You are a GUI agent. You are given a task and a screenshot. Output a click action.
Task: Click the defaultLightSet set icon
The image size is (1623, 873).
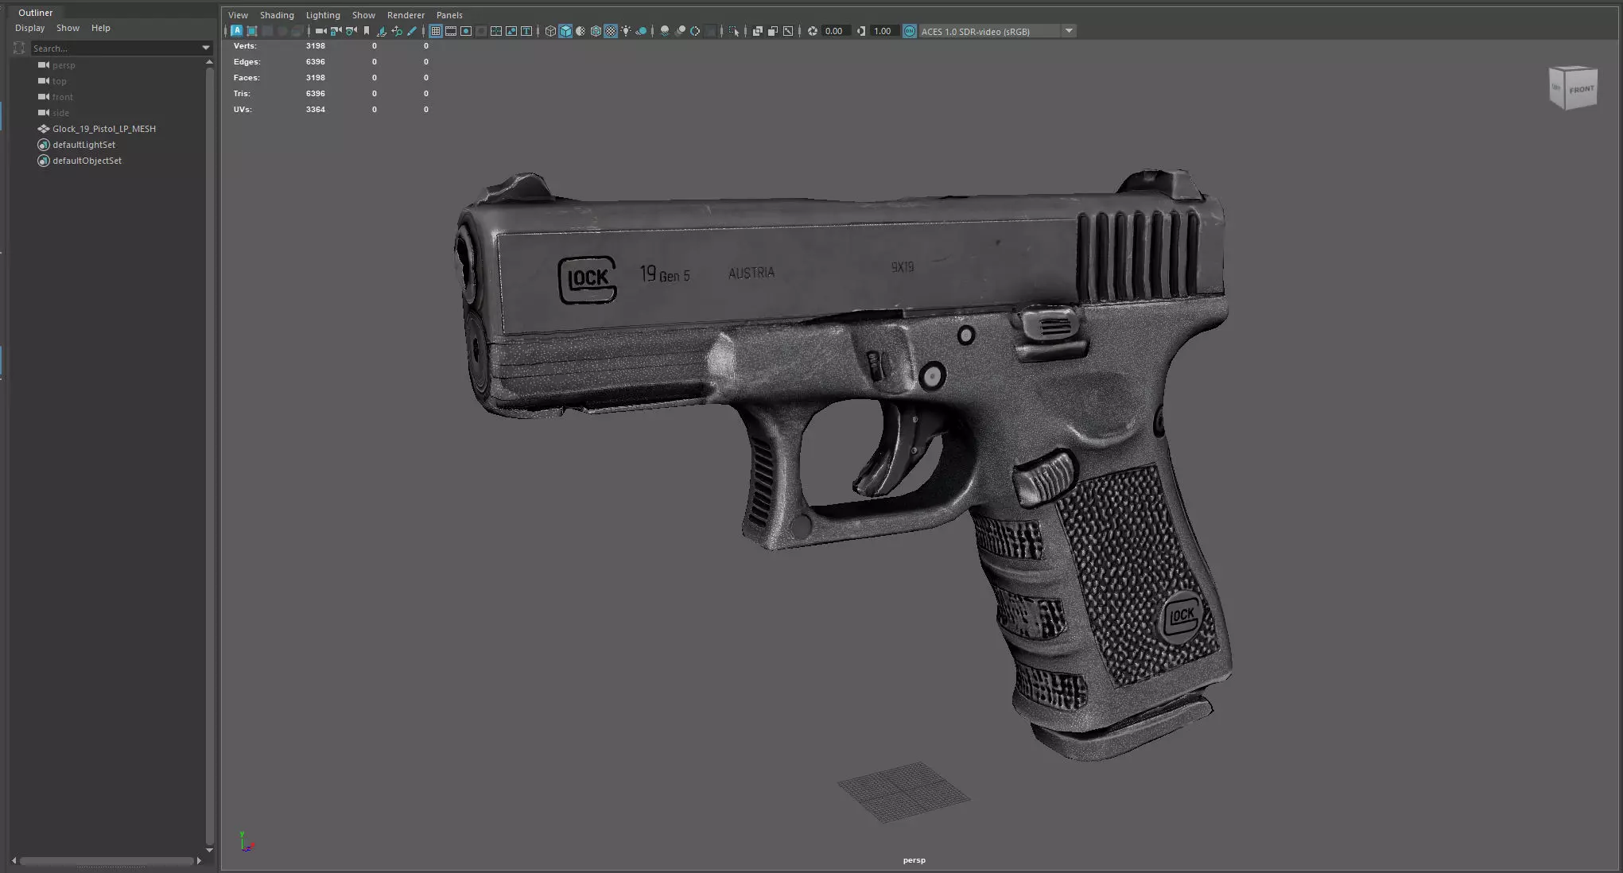(x=44, y=145)
